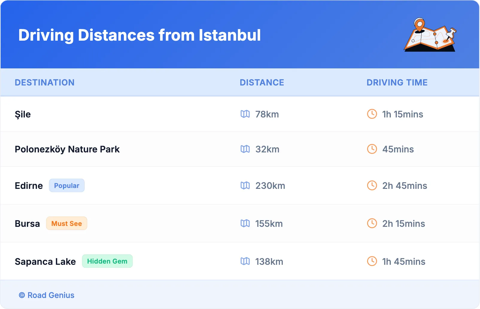Viewport: 480px width, 309px height.
Task: Click the DRIVING TIME column header
Action: [x=397, y=82]
